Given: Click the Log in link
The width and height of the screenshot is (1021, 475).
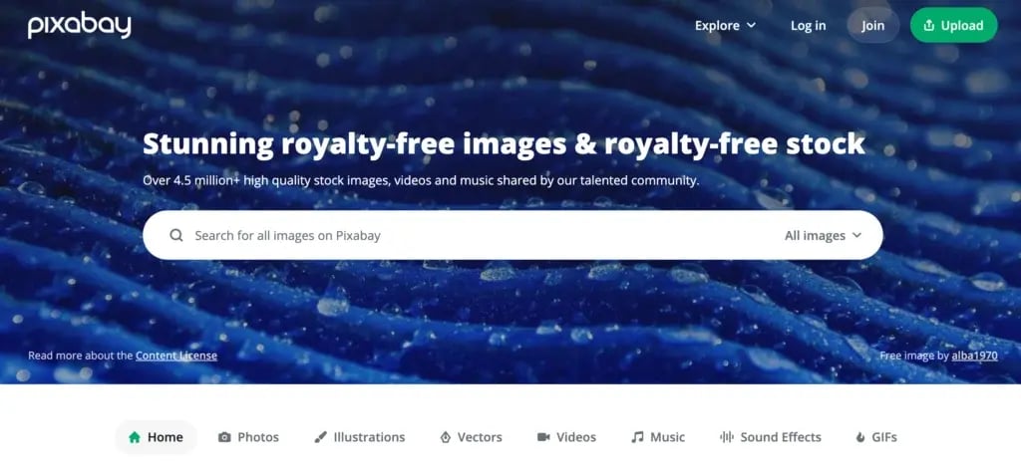Looking at the screenshot, I should pos(808,25).
